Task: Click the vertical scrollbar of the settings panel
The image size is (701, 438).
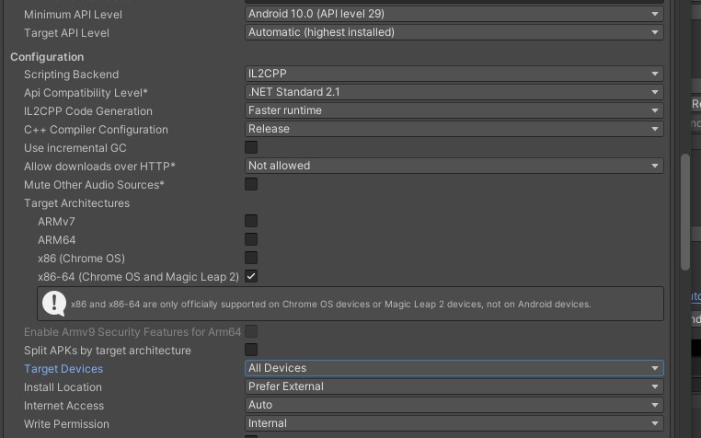Action: click(x=685, y=212)
